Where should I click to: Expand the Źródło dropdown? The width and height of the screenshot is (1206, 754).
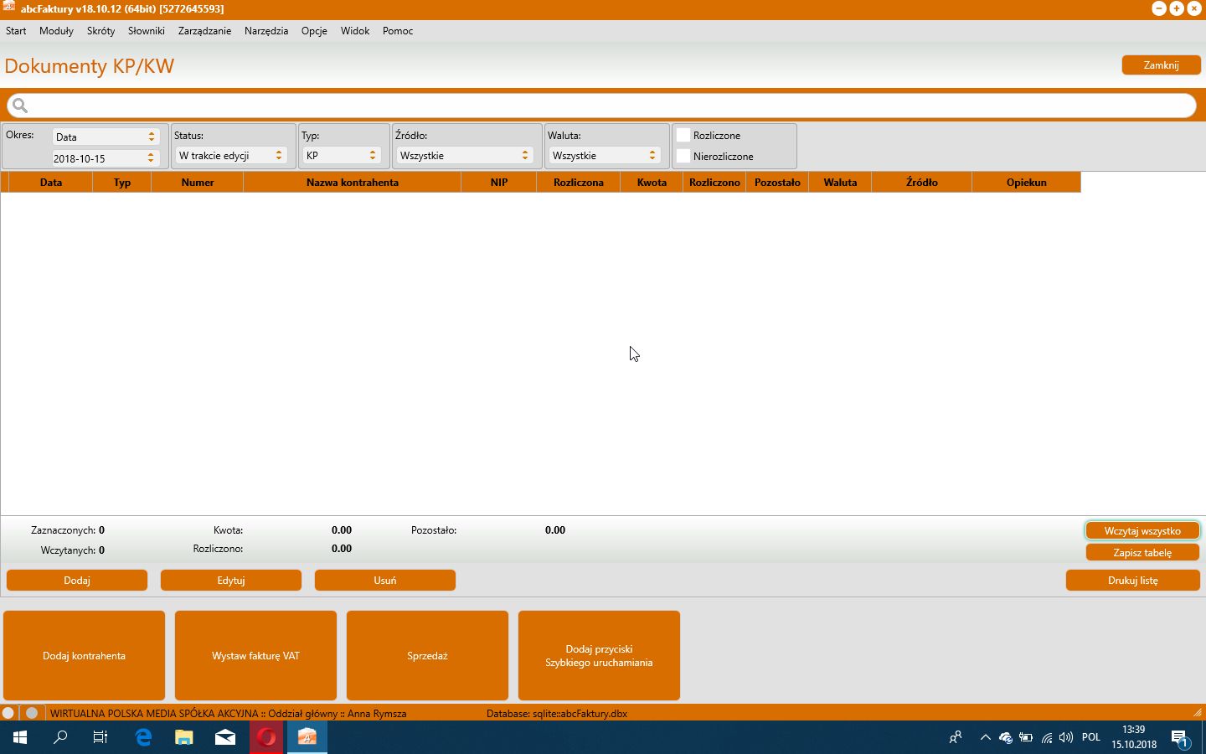click(x=465, y=156)
